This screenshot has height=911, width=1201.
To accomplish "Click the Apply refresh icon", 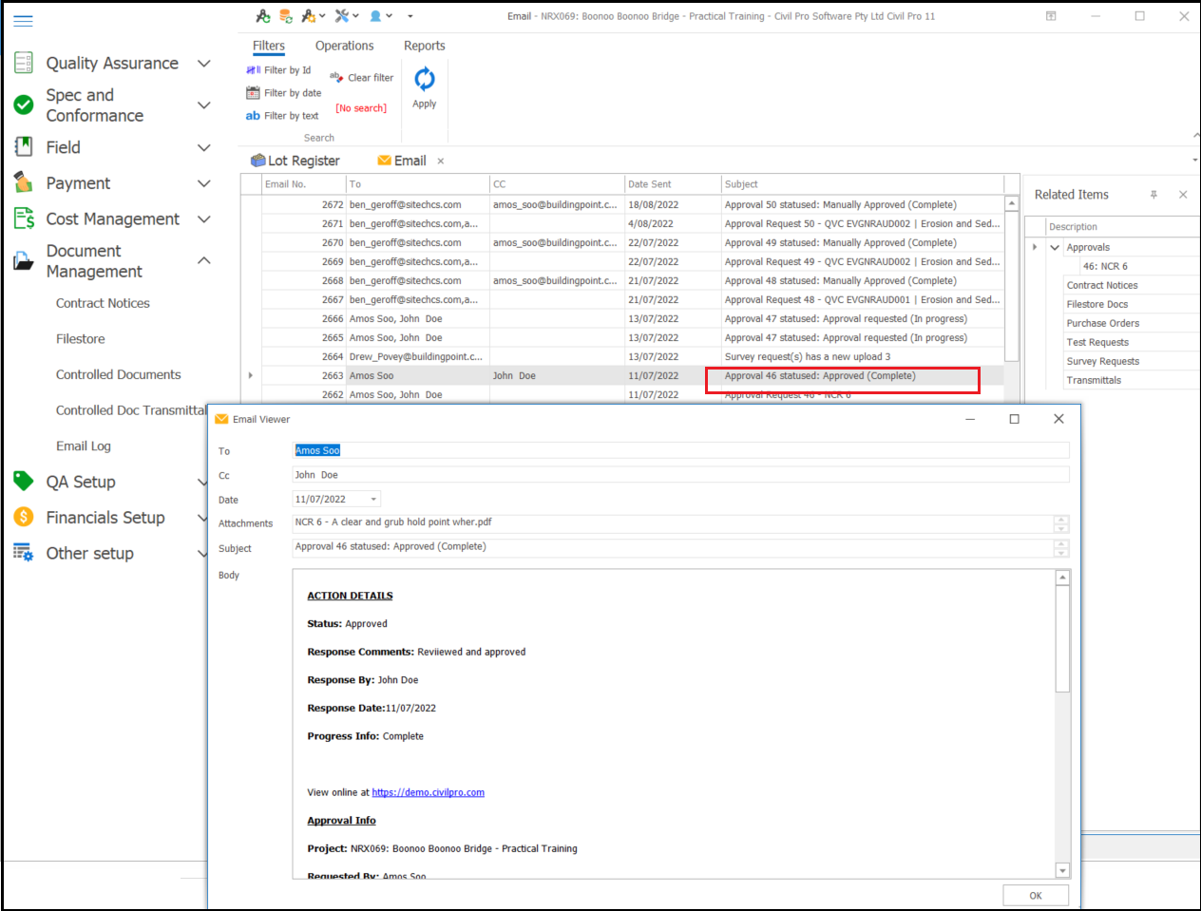I will coord(425,80).
